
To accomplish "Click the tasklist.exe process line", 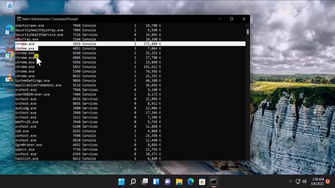I will [x=88, y=159].
